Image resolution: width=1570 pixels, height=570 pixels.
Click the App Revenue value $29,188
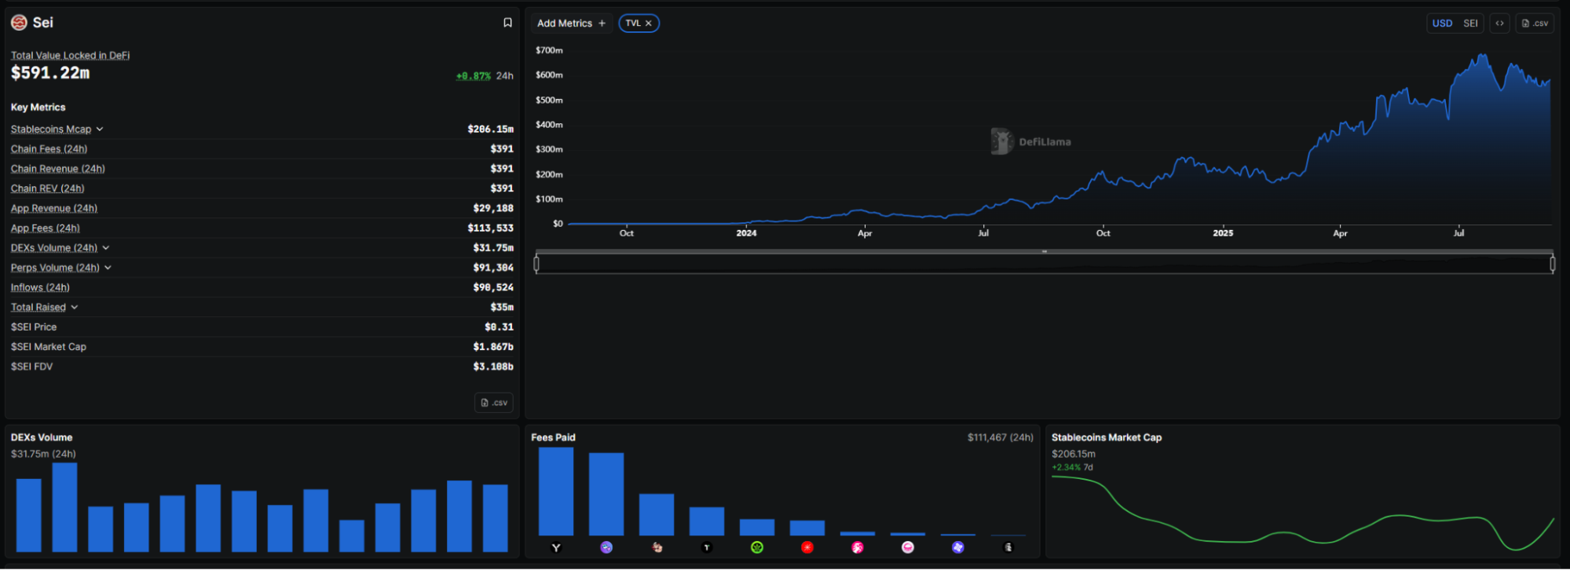(493, 209)
